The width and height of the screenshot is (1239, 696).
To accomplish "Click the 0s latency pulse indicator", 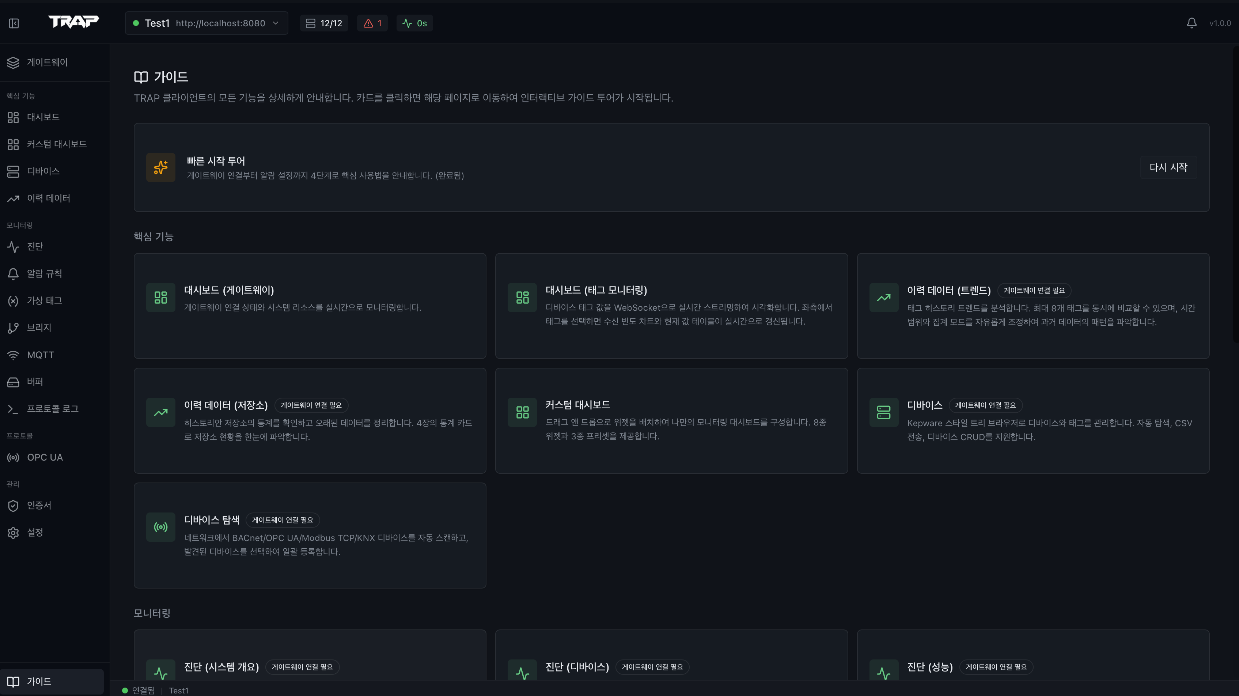I will (x=414, y=23).
